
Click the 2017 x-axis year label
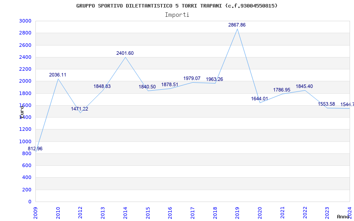(192, 213)
